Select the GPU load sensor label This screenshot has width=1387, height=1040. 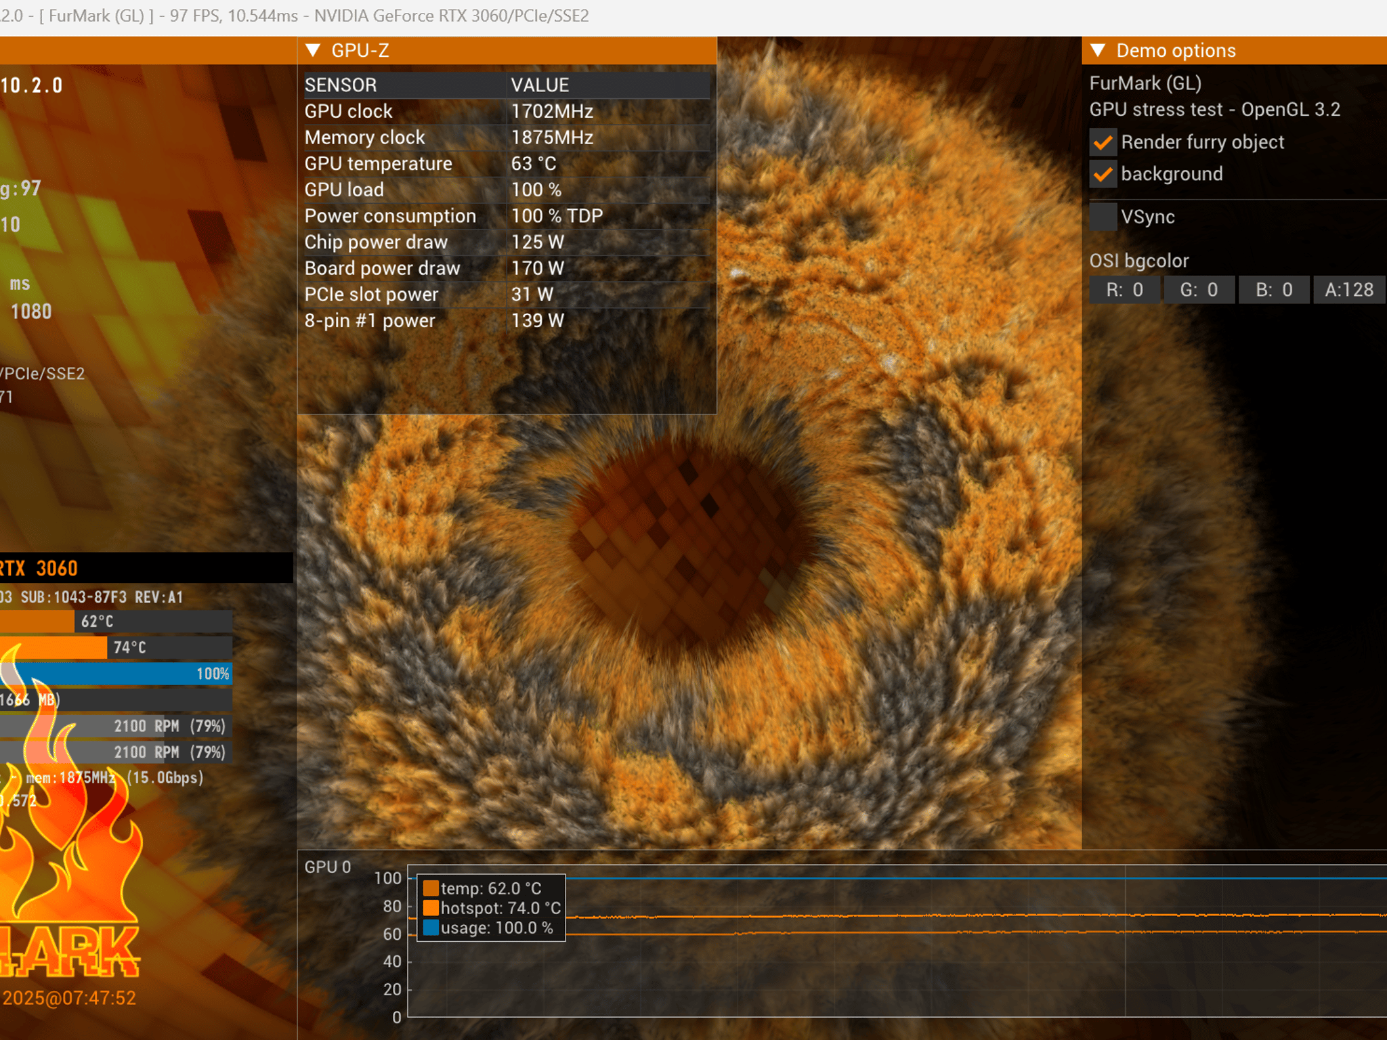pyautogui.click(x=344, y=190)
